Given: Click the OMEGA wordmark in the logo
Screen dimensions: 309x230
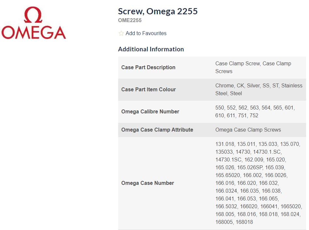Looking at the screenshot, I should (x=34, y=32).
